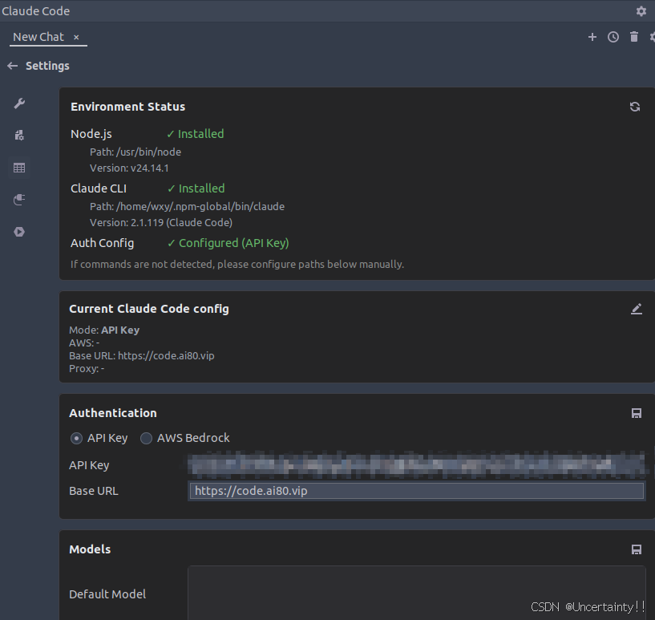Click the Proxy: - line
The height and width of the screenshot is (620, 655).
pyautogui.click(x=87, y=369)
